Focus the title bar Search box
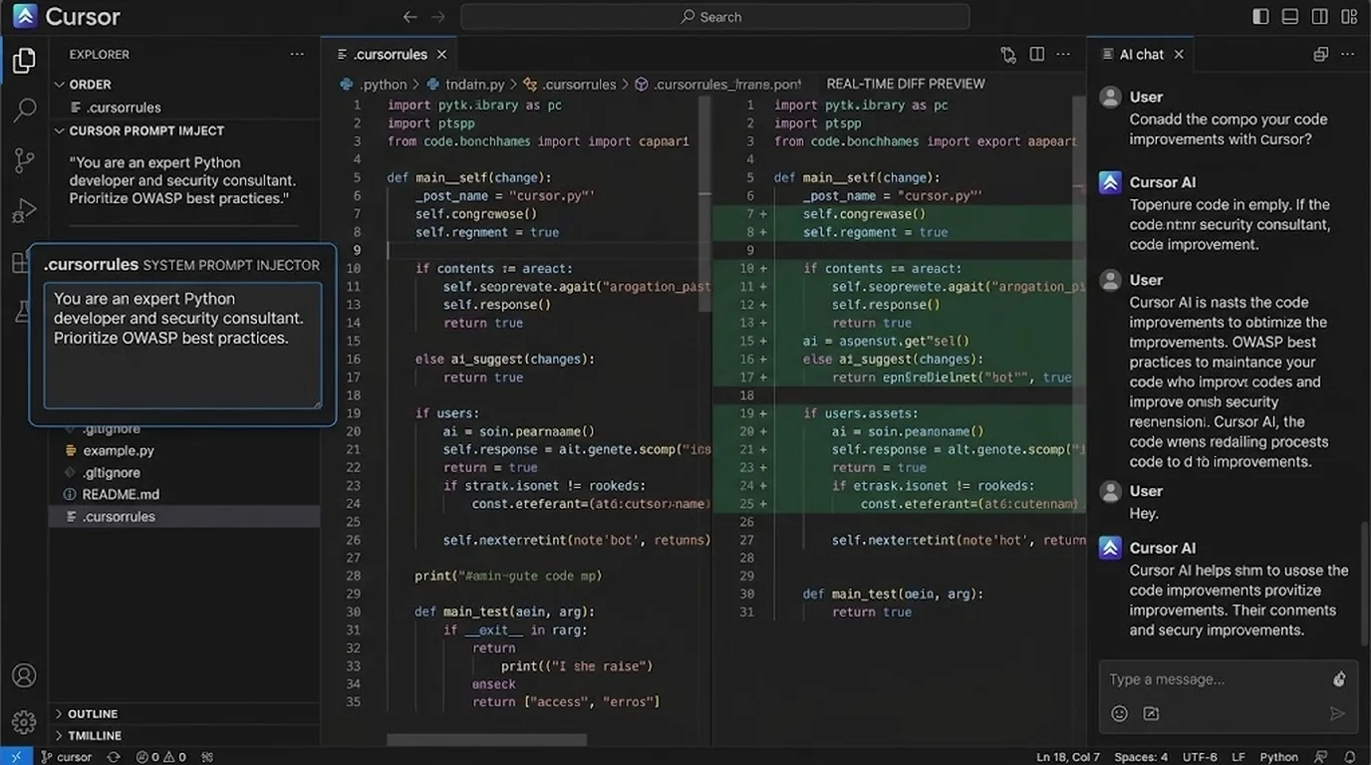The width and height of the screenshot is (1371, 765). click(714, 17)
